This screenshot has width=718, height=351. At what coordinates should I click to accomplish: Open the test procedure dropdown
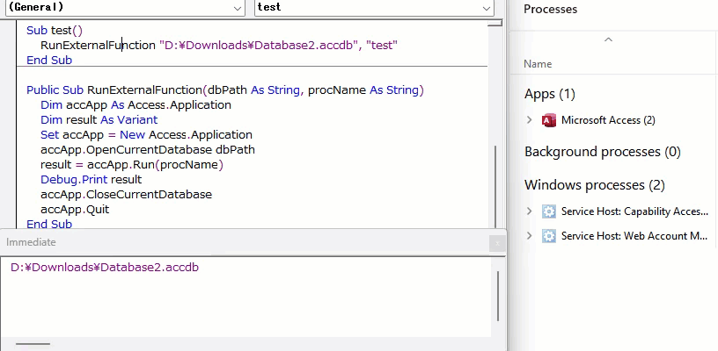[x=374, y=7]
